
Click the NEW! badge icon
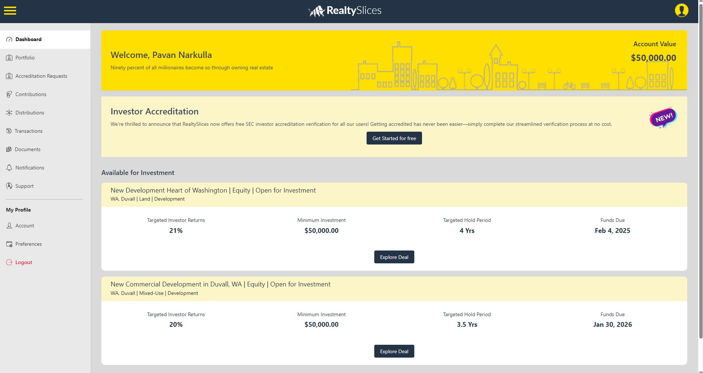[663, 118]
